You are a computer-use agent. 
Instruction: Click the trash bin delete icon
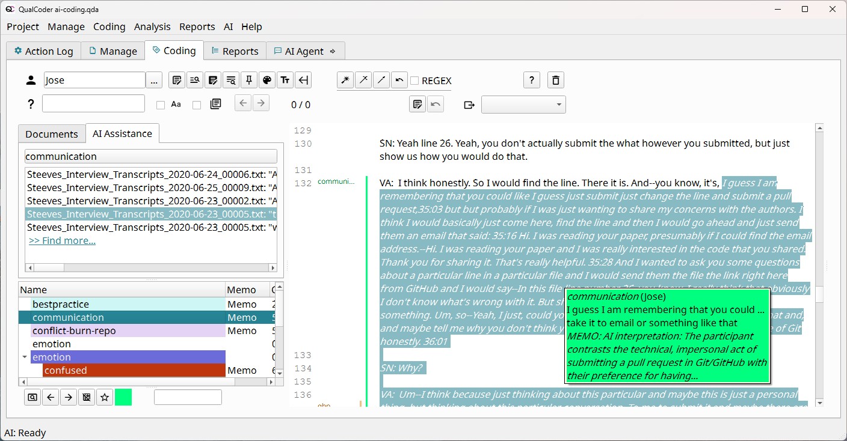(556, 81)
